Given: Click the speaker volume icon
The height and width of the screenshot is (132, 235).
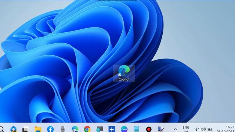Looking at the screenshot, I should click(x=203, y=129).
